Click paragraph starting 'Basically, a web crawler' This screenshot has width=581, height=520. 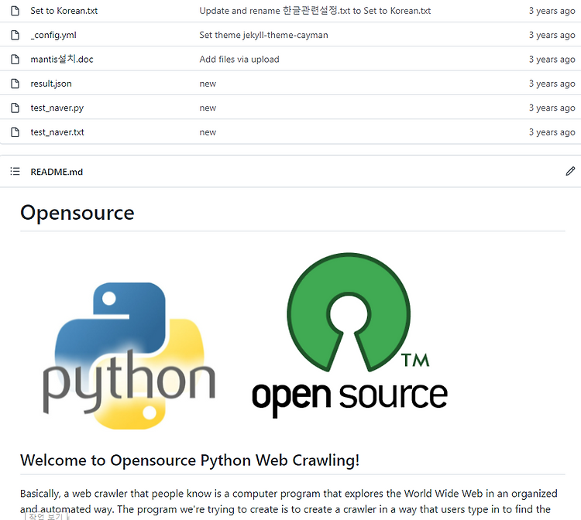click(289, 501)
